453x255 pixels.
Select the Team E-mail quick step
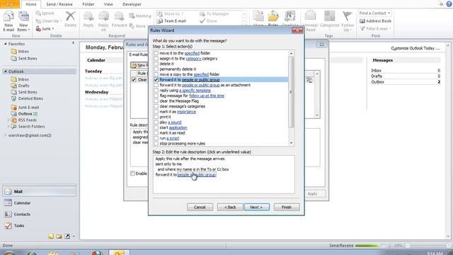click(171, 21)
